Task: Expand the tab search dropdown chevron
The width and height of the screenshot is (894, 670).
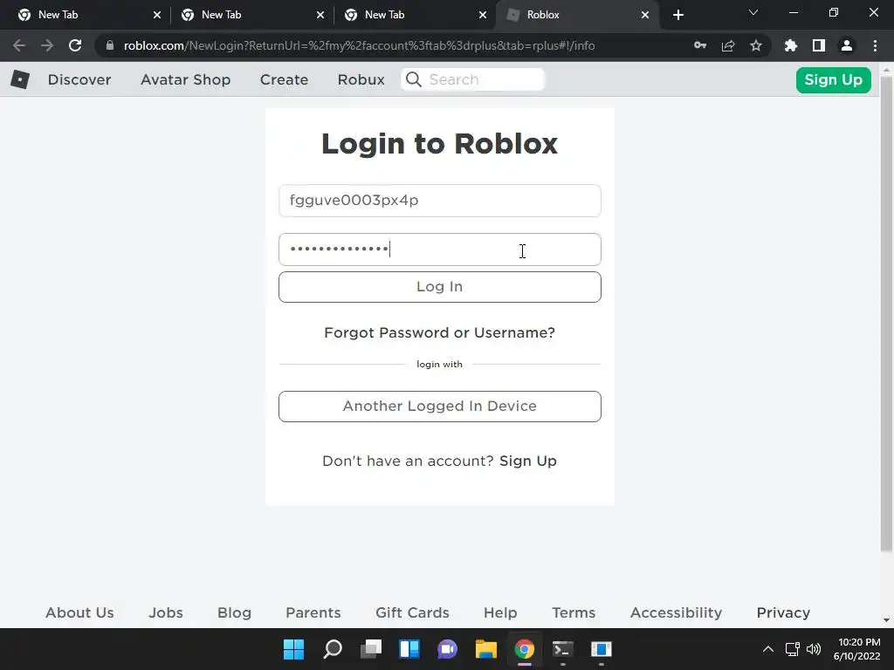Action: tap(753, 12)
